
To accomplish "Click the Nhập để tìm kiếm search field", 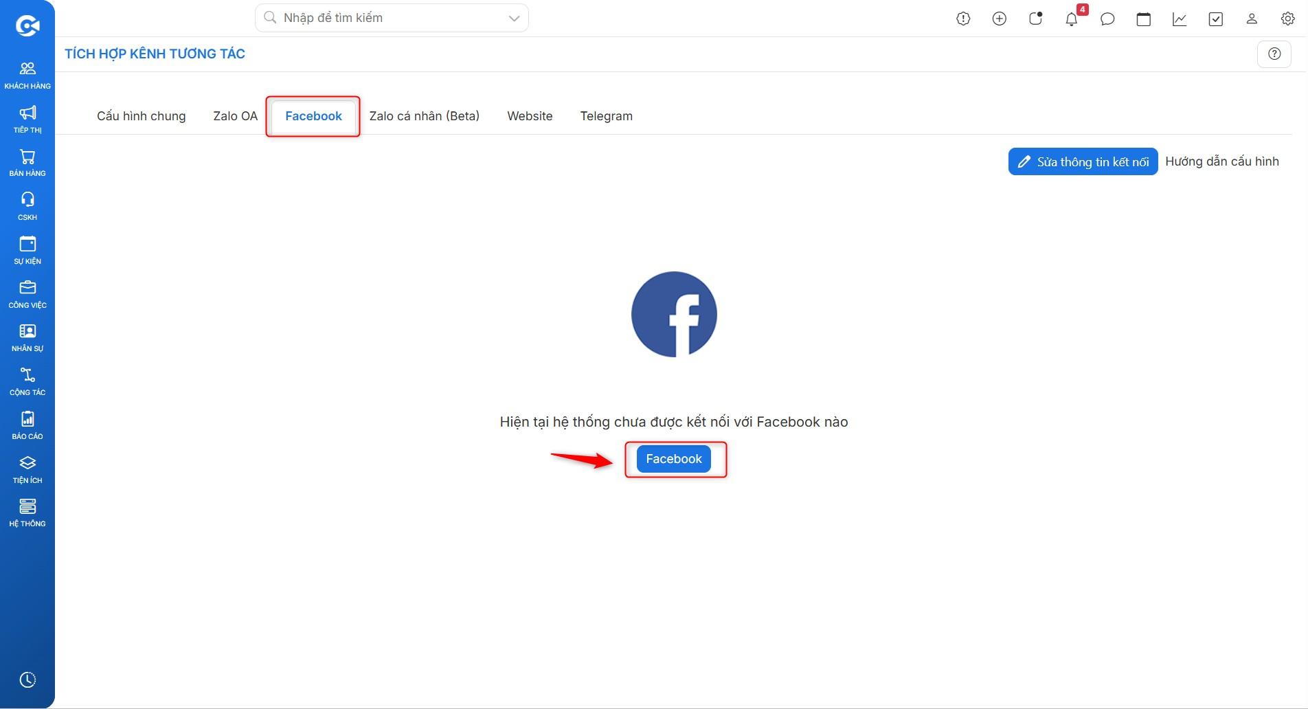I will 392,18.
